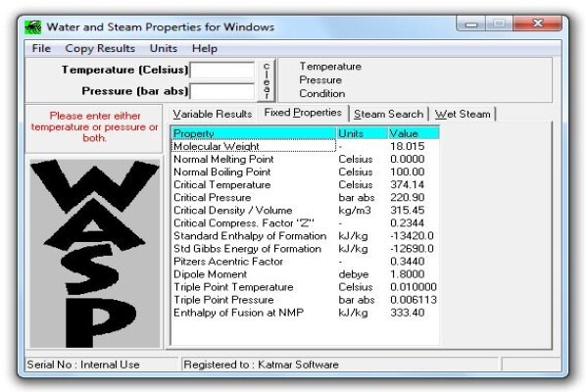Screen dimensions: 588x392
Task: Click the Condition label in the result panel
Action: pos(321,93)
